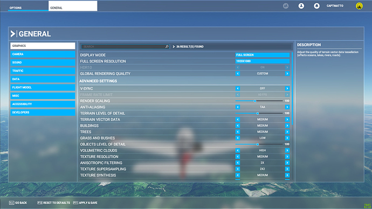Viewport: 372px width, 209px height.
Task: Raise Volumetric Clouds with right arrow
Action: pos(287,150)
